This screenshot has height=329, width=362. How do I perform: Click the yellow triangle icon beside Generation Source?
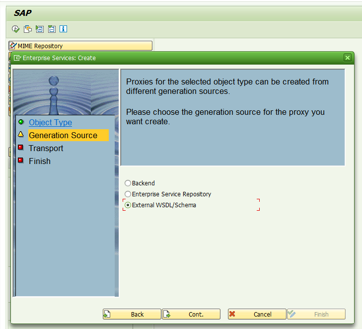pyautogui.click(x=21, y=134)
